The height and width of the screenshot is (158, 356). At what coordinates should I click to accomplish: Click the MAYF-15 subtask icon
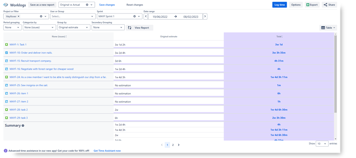[6, 61]
